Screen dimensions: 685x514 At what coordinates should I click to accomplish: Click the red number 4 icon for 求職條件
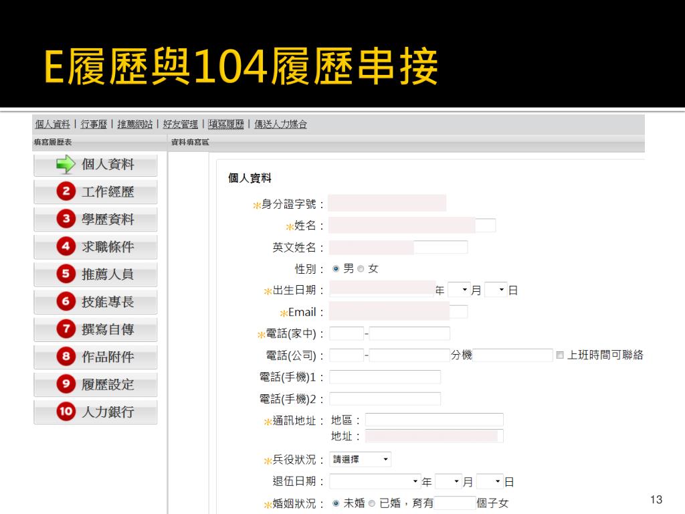click(x=66, y=246)
